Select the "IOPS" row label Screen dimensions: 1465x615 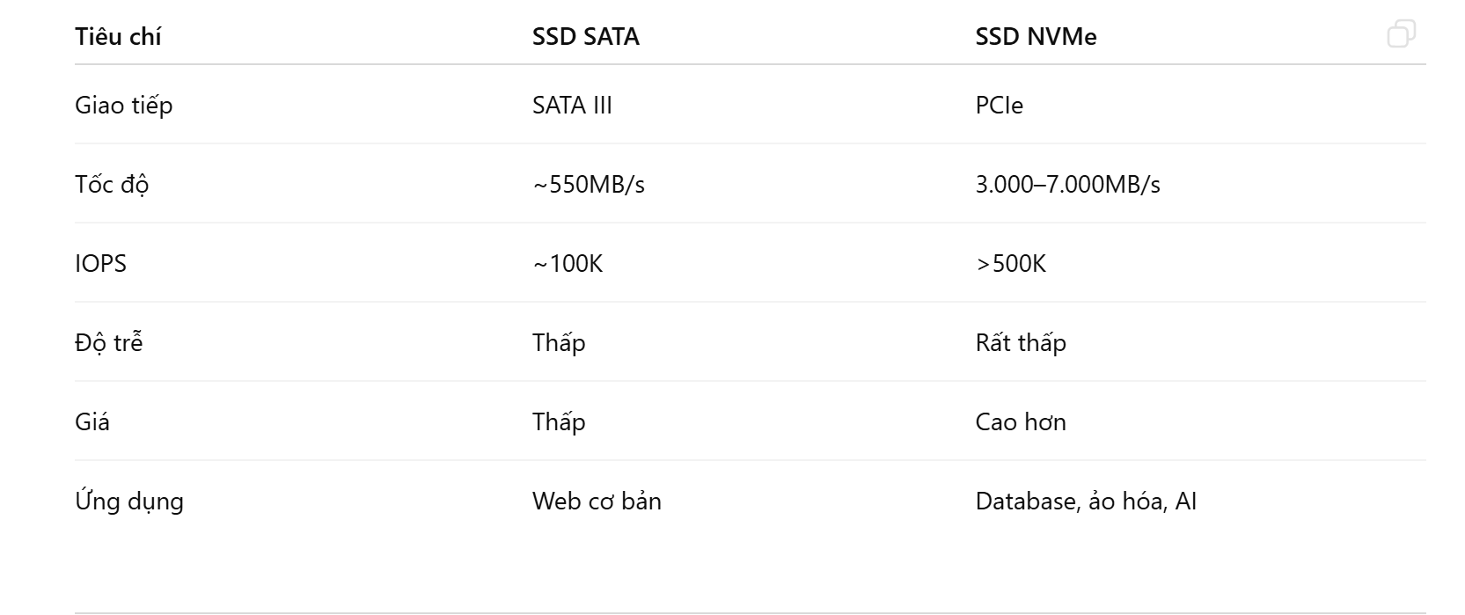100,264
